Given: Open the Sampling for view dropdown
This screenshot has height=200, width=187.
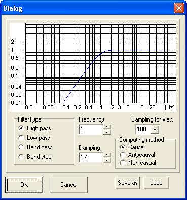Looking at the screenshot, I should click(x=155, y=129).
